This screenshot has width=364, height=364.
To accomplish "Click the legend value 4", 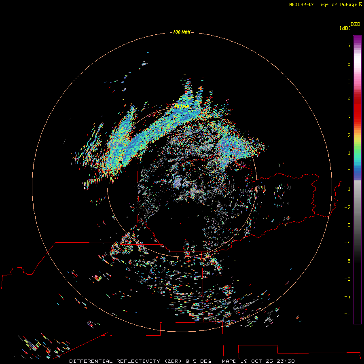I will [349, 99].
